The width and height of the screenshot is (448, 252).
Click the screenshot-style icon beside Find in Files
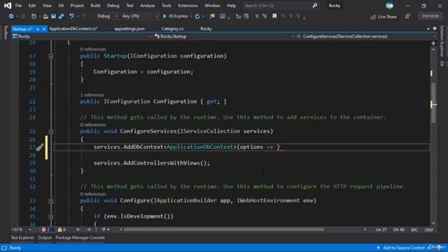(x=223, y=16)
